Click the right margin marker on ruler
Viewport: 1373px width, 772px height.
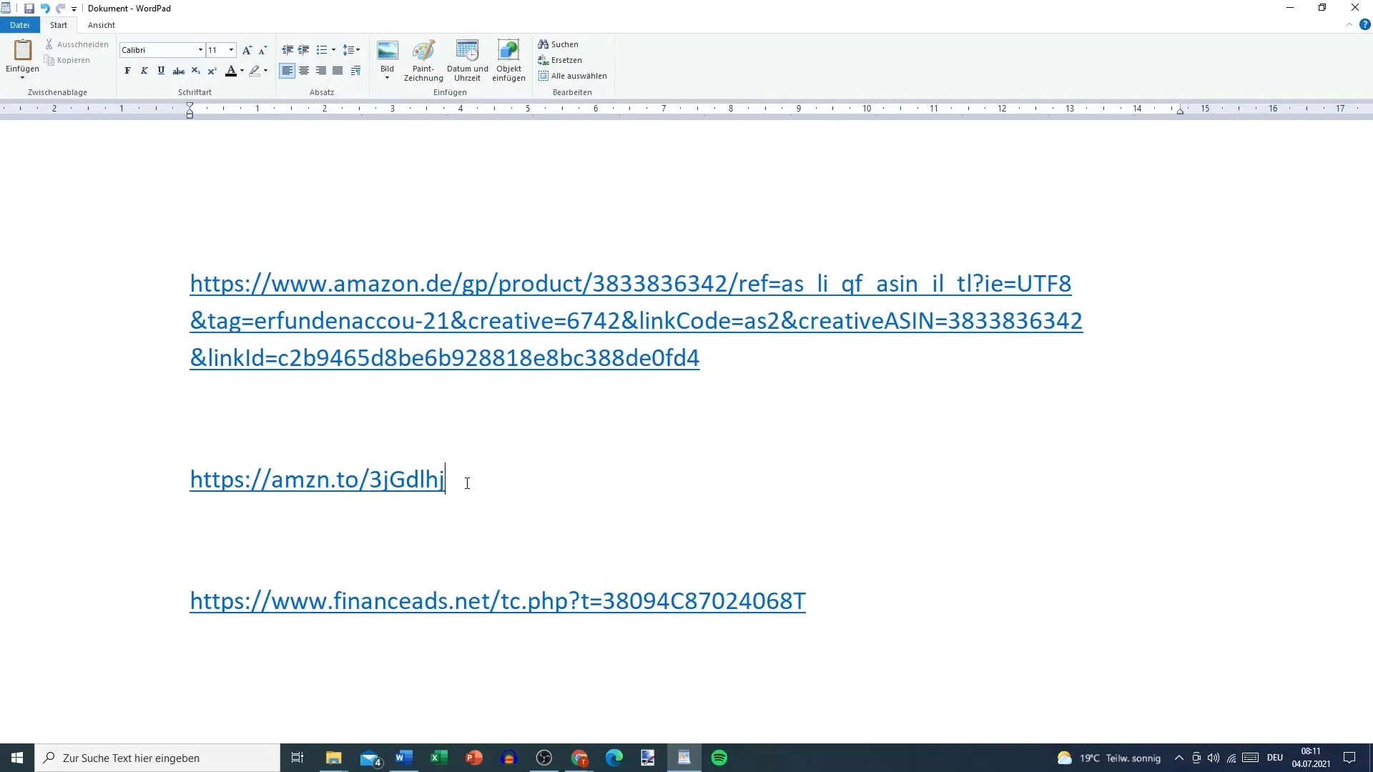[1180, 111]
